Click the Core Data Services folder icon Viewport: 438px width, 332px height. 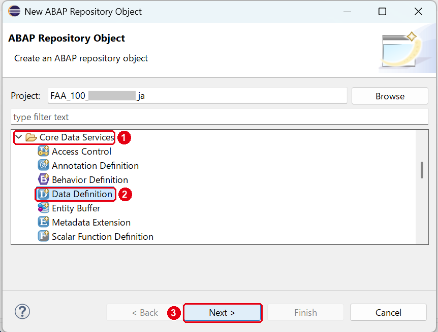pyautogui.click(x=31, y=137)
